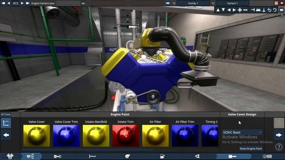Screen dimensions: 285x160
Task: Pick the Timing Cover blue swatch
Action: click(210, 136)
